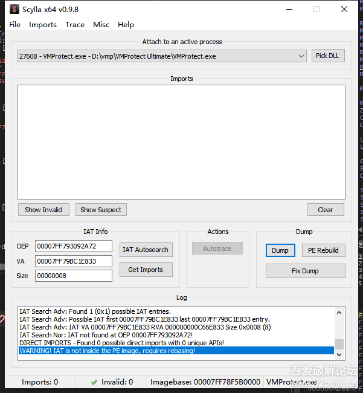Viewport: 363px width, 393px height.
Task: Click Get Imports button
Action: tap(146, 270)
